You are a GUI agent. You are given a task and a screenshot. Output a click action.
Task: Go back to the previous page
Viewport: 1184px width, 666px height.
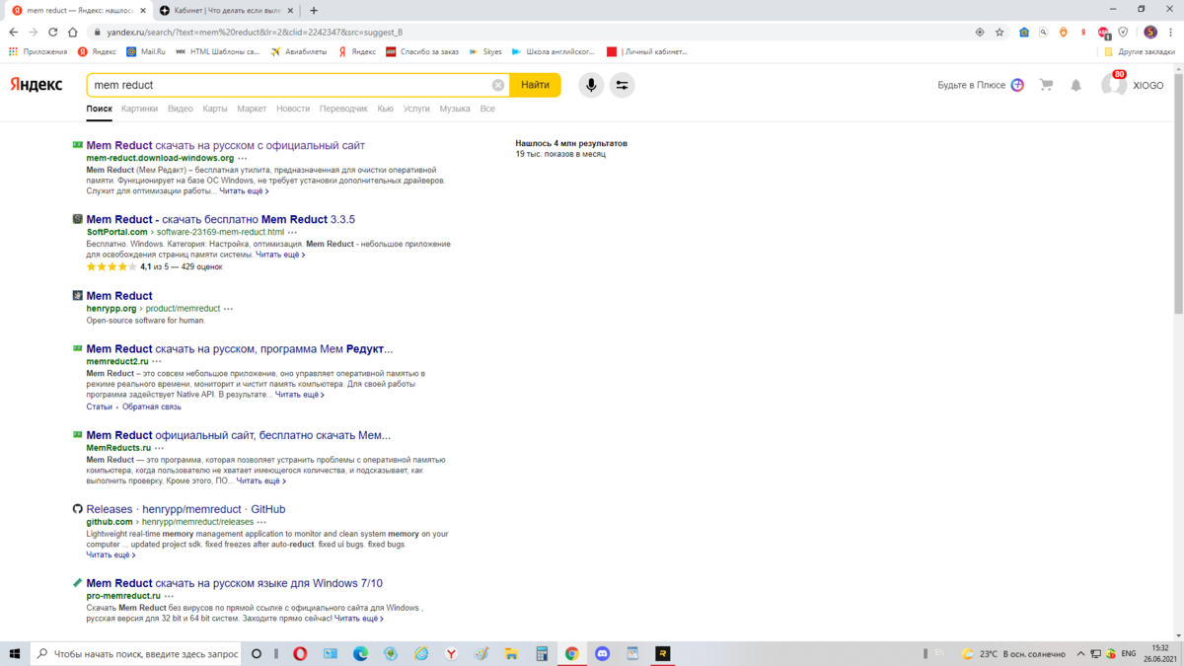click(14, 32)
